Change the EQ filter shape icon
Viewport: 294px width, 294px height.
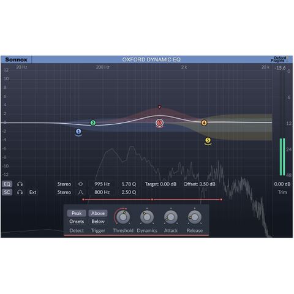click(81, 184)
